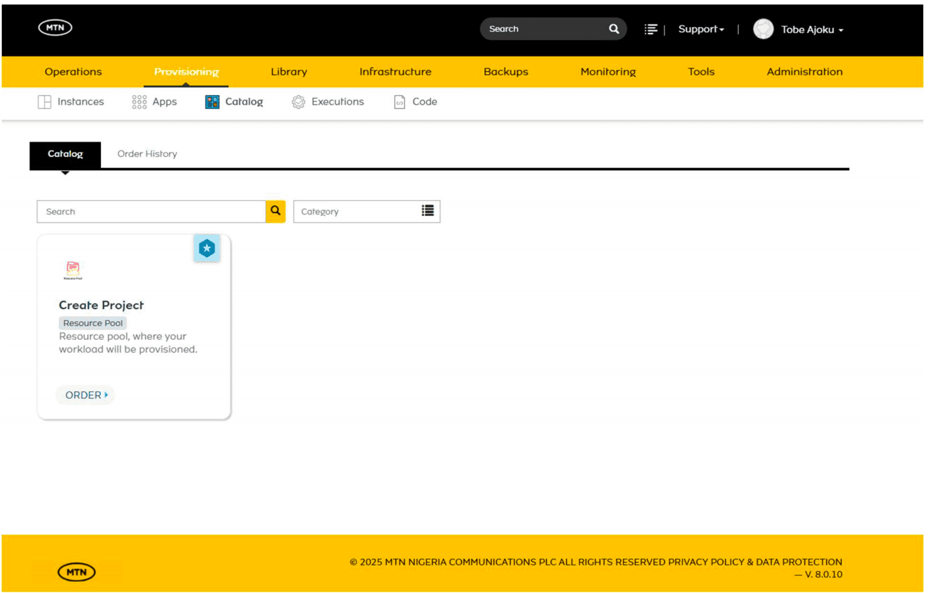Viewport: 929px width, 593px height.
Task: Click the Resource Pool image on card
Action: tap(73, 270)
